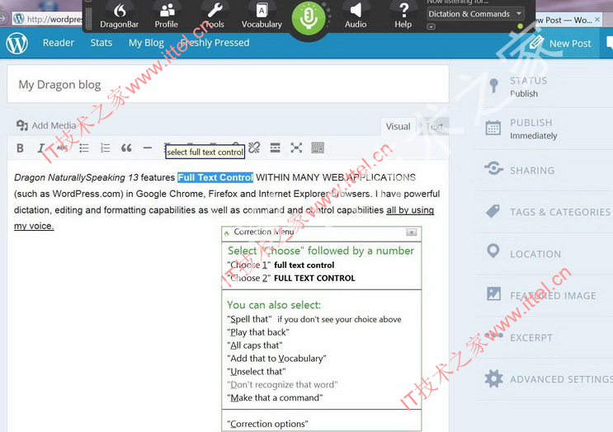Select 'Make that a command' option
Image resolution: width=613 pixels, height=432 pixels.
click(x=275, y=397)
